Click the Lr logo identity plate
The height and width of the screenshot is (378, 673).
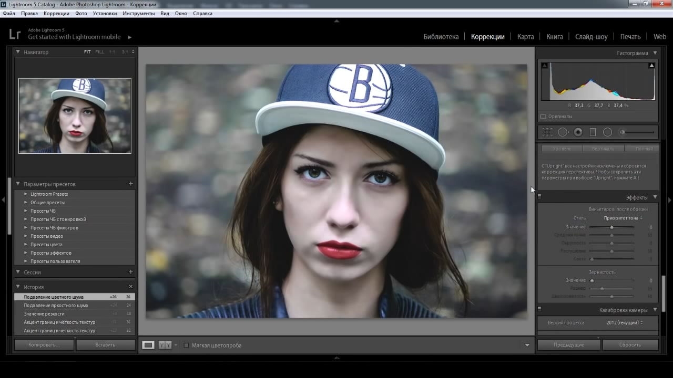coord(15,35)
